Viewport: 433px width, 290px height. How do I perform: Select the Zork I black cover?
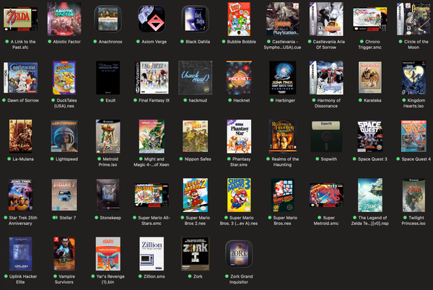(x=196, y=254)
